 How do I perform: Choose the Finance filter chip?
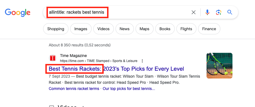pos(209,29)
